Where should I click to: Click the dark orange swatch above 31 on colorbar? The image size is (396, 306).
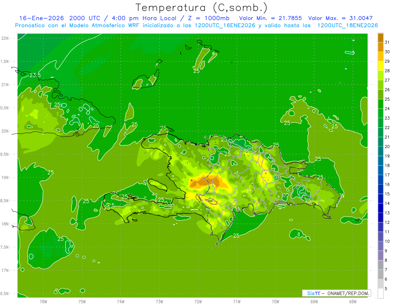point(380,38)
